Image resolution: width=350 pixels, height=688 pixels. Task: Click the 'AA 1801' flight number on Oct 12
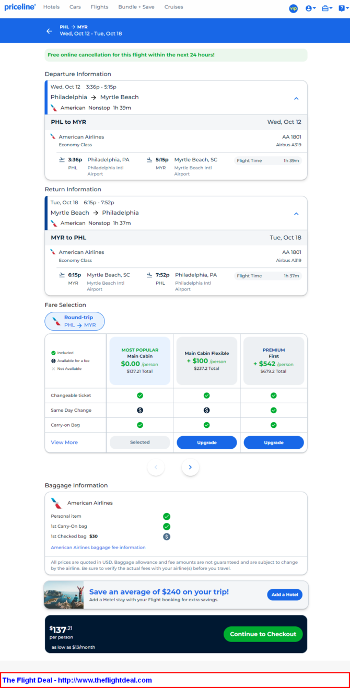click(x=291, y=137)
